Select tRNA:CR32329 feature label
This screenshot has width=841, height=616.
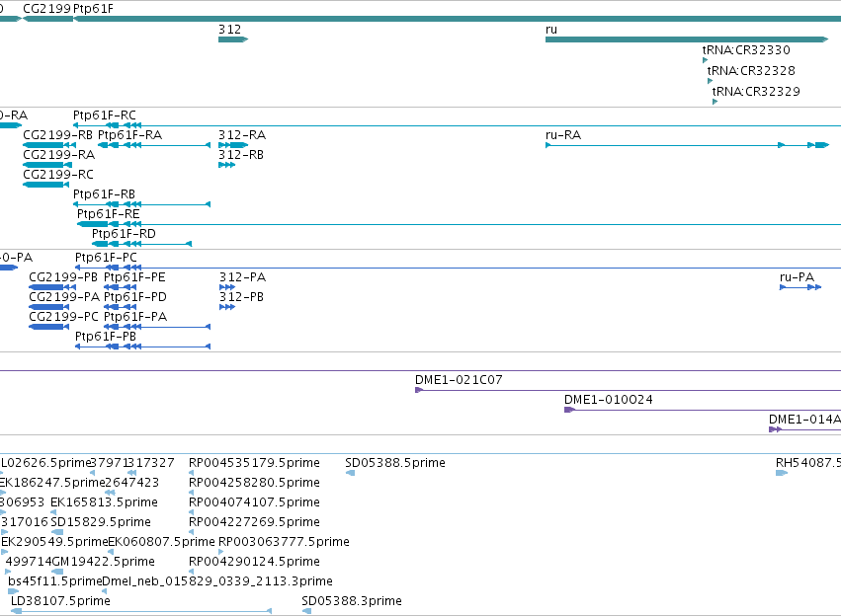tap(756, 91)
